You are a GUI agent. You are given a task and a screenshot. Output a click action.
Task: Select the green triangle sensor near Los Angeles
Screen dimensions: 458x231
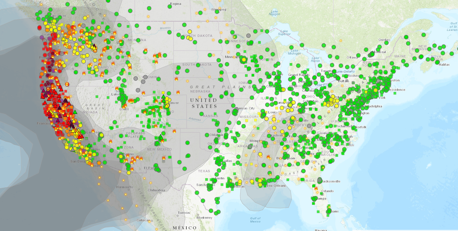89,145
